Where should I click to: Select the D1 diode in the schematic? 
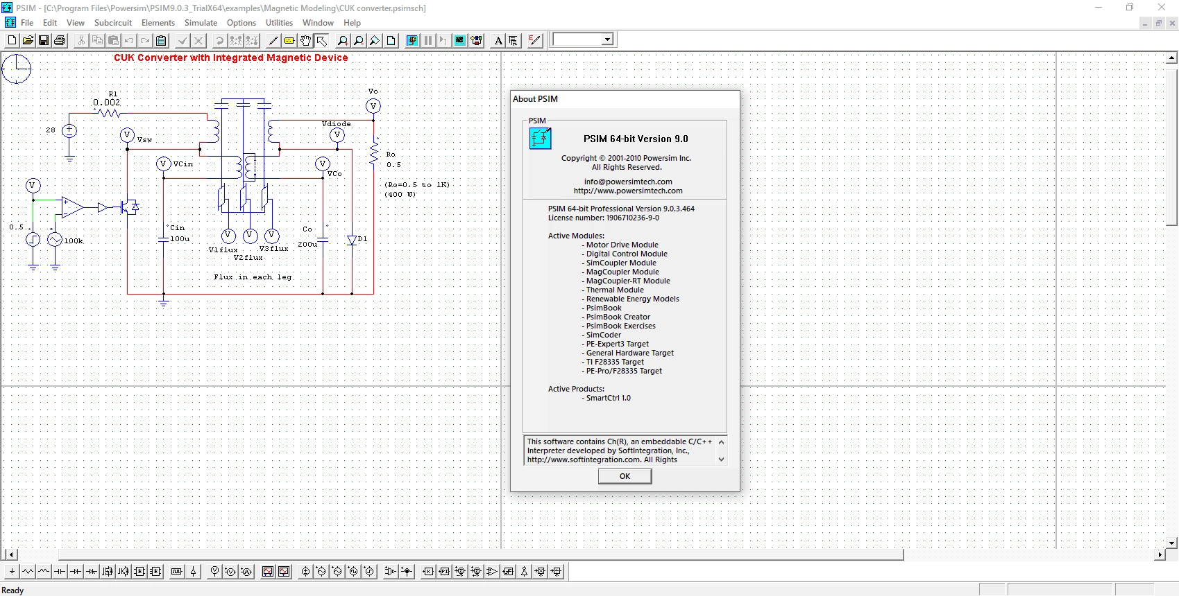coord(352,240)
